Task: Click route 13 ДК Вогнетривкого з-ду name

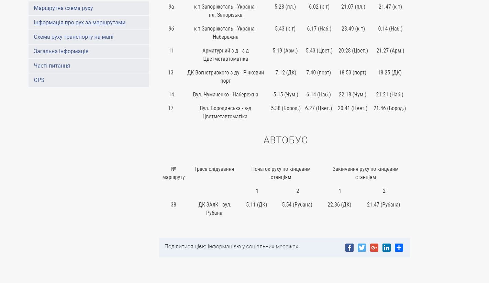Action: point(225,77)
